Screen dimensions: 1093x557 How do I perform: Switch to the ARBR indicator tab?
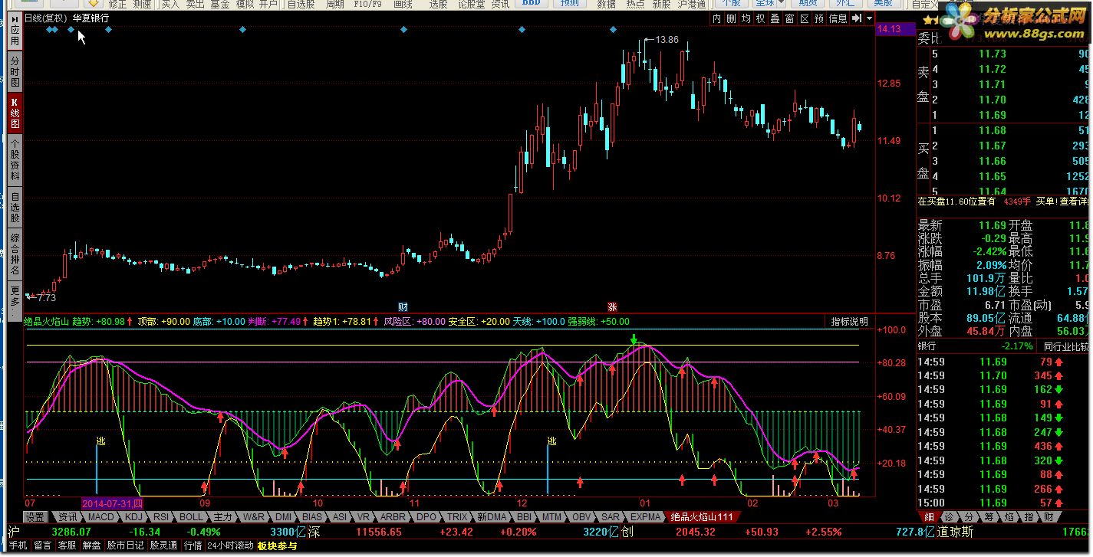coord(393,517)
